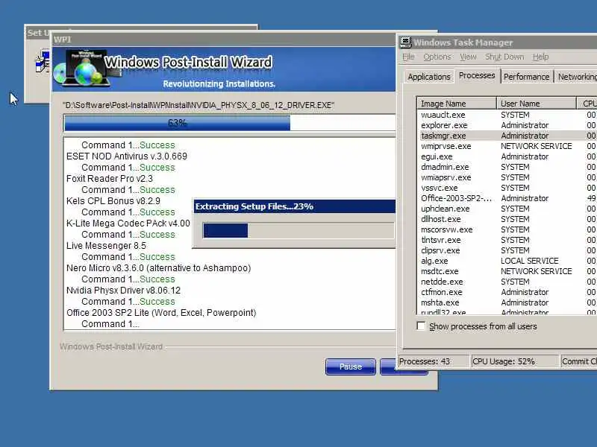Screen dimensions: 597x447
Task: Click ESET NOD Antivirus v.3.0.669 log entry
Action: [126, 156]
